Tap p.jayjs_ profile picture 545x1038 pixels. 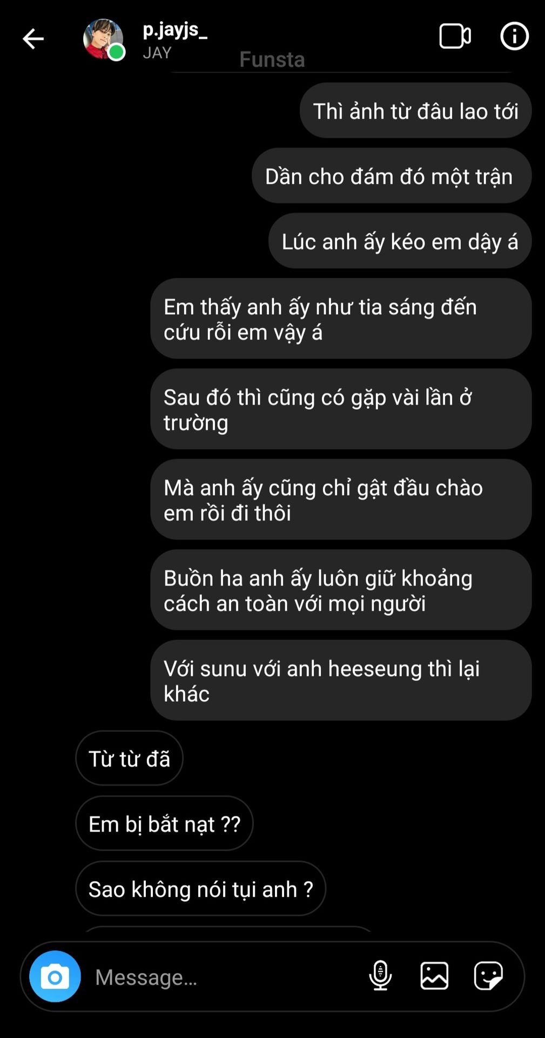103,39
